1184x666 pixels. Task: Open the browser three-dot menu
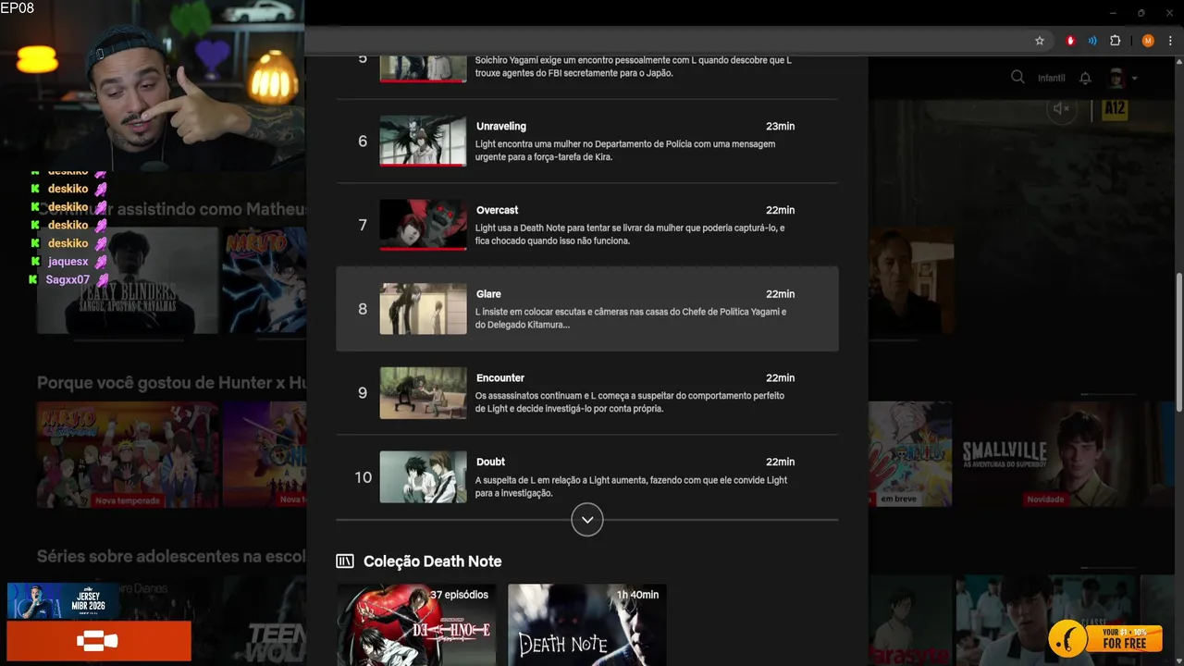click(1170, 41)
